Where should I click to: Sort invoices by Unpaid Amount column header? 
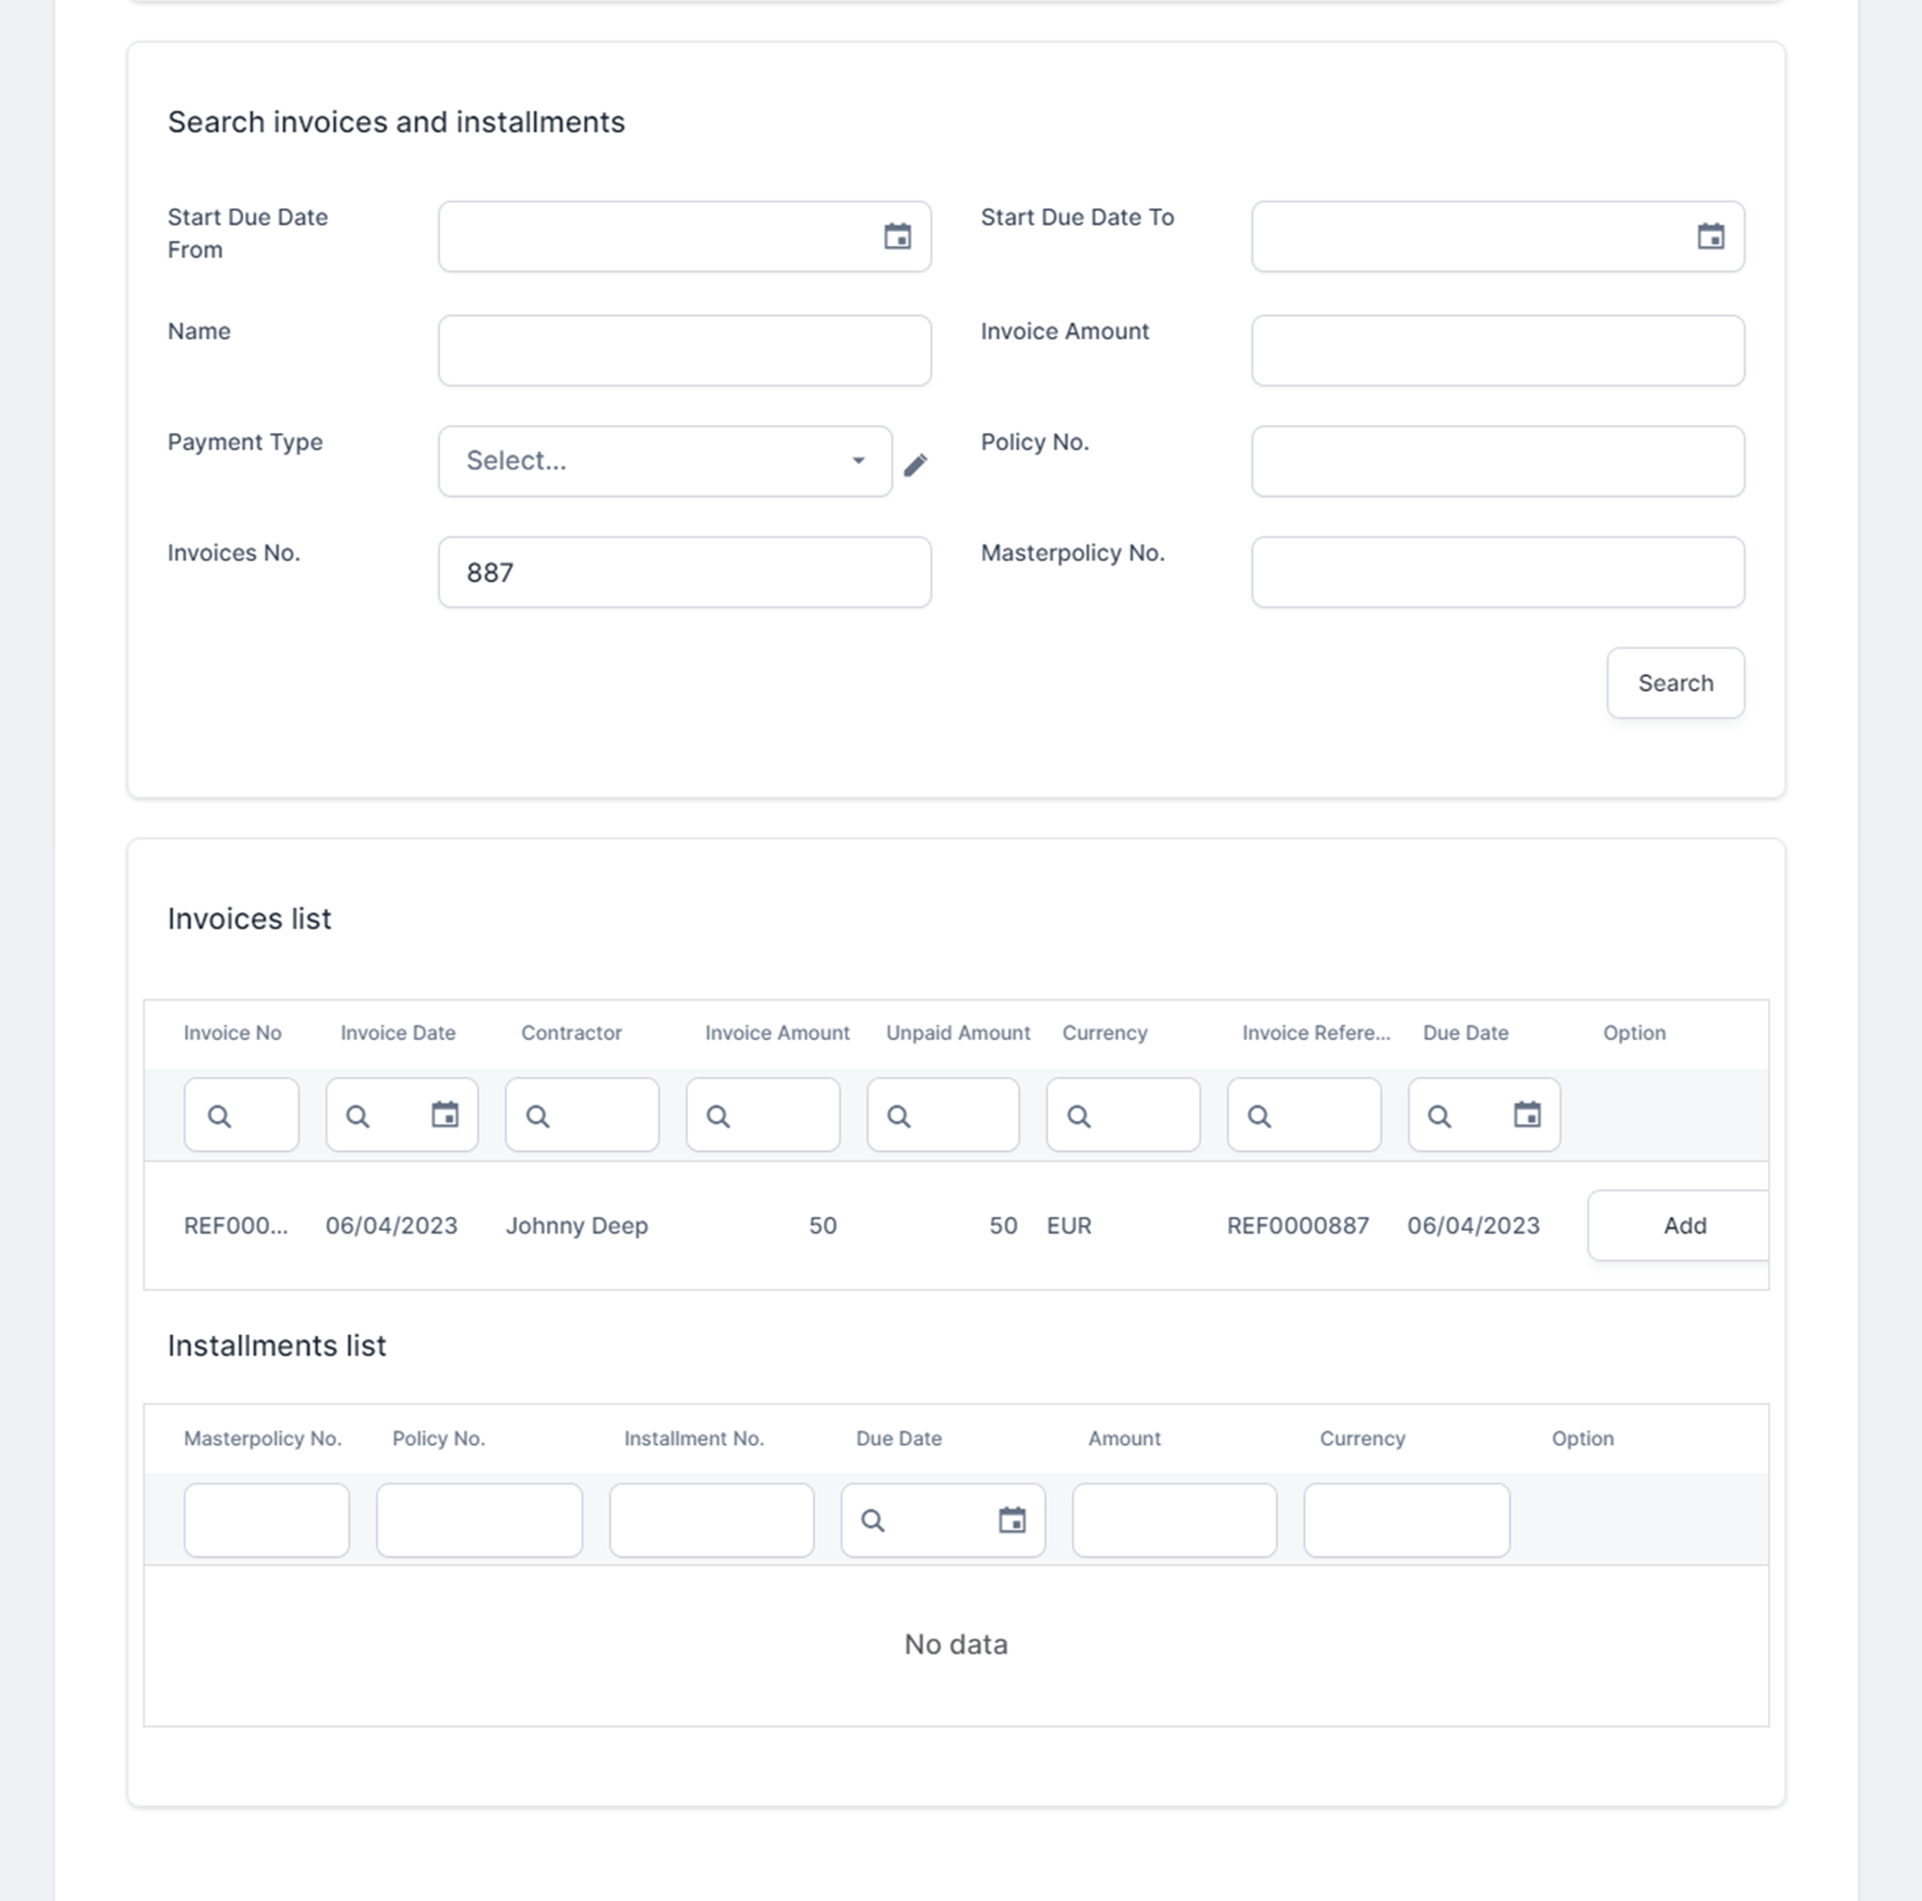pos(957,1033)
